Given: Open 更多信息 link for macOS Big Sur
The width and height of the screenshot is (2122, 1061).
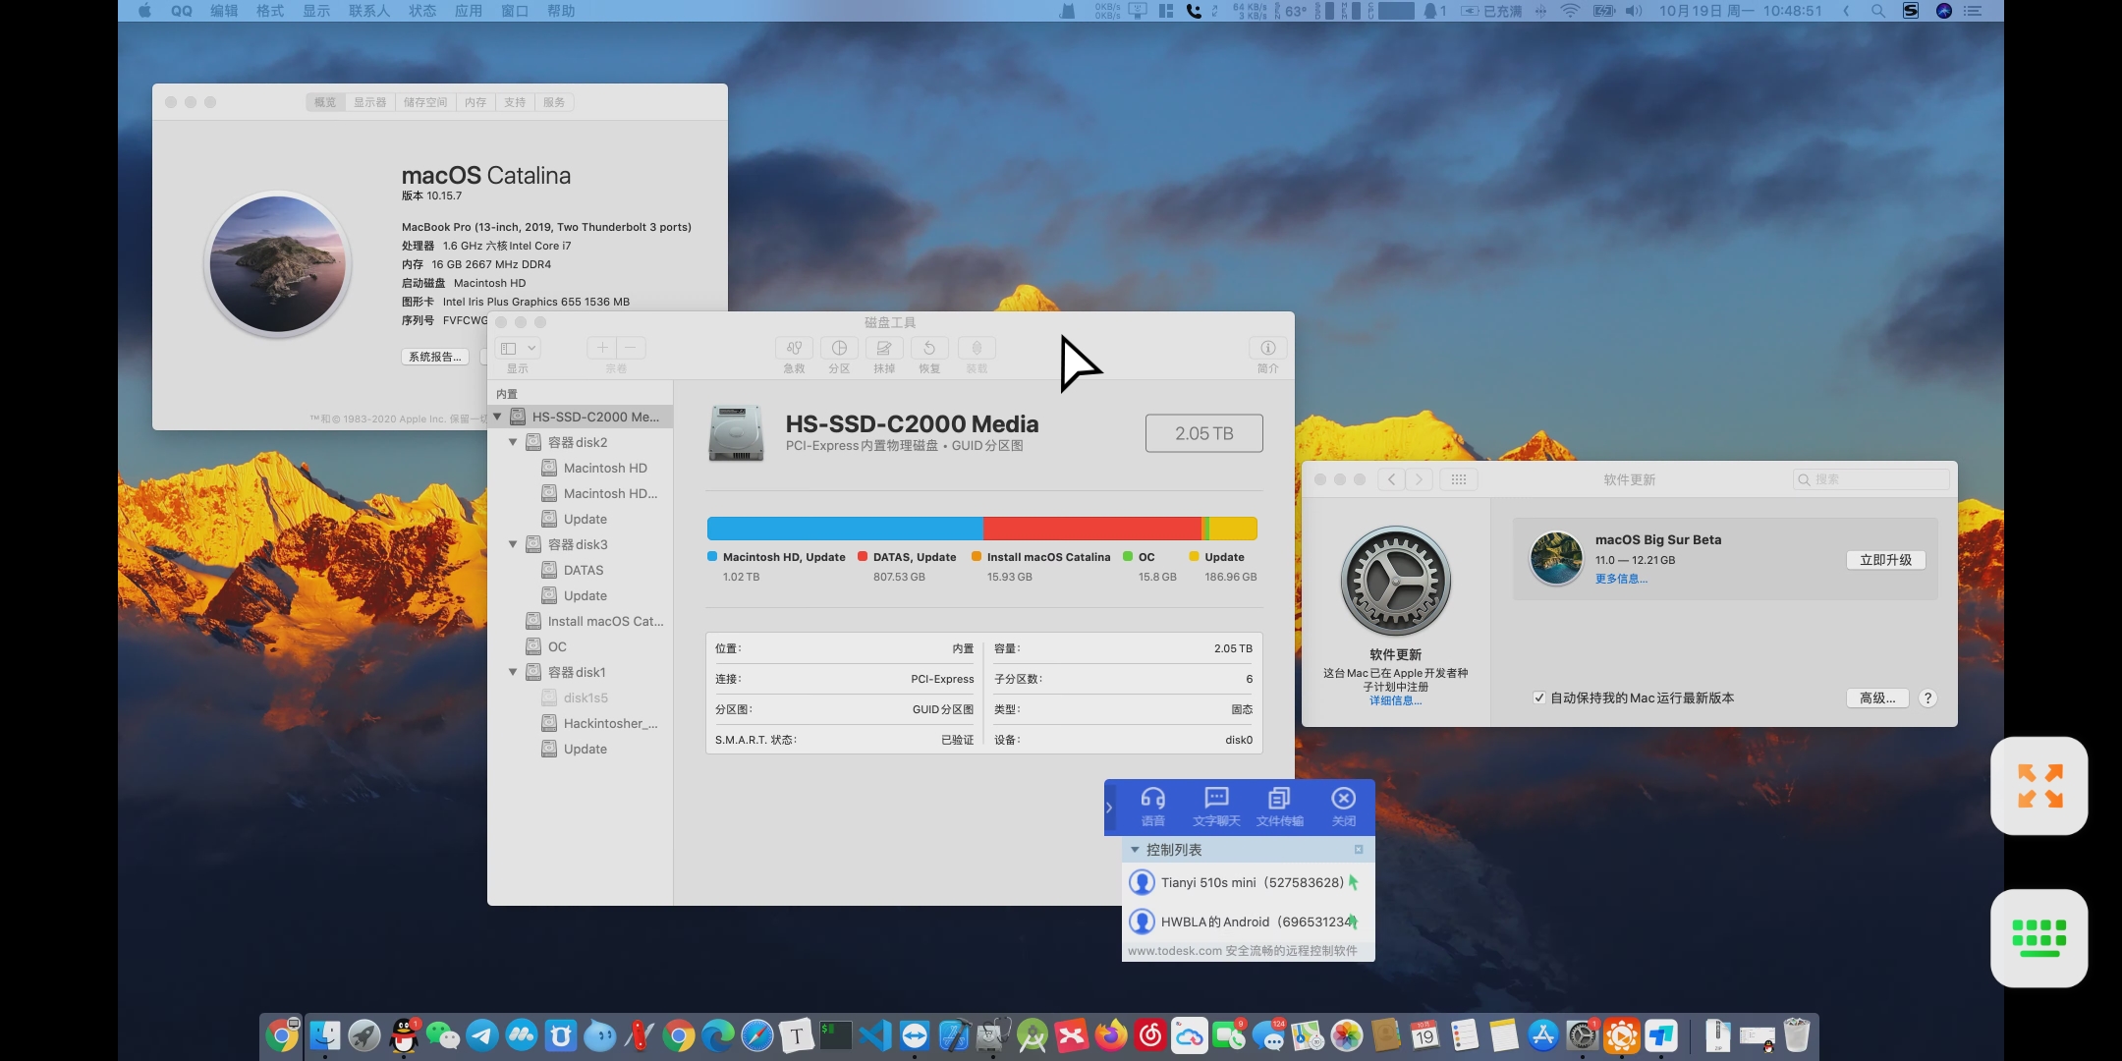Looking at the screenshot, I should 1621,579.
